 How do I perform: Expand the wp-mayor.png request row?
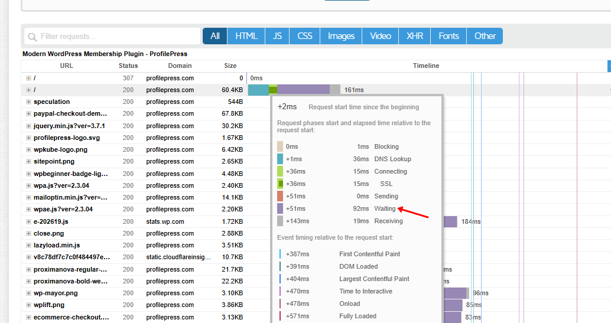click(x=28, y=293)
